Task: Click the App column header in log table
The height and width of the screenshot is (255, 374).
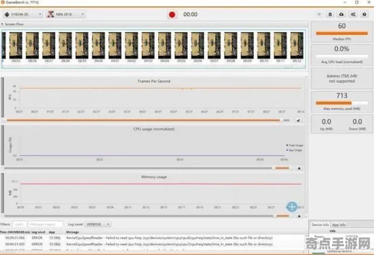Action: [51, 232]
